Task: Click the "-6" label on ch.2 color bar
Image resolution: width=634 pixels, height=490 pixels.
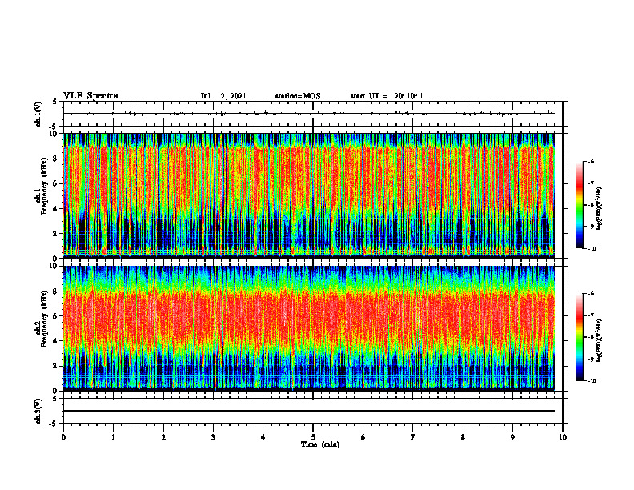Action: pyautogui.click(x=591, y=294)
